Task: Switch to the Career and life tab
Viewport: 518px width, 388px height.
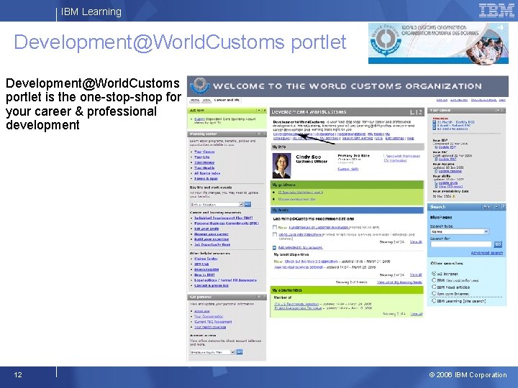Action: 227,100
